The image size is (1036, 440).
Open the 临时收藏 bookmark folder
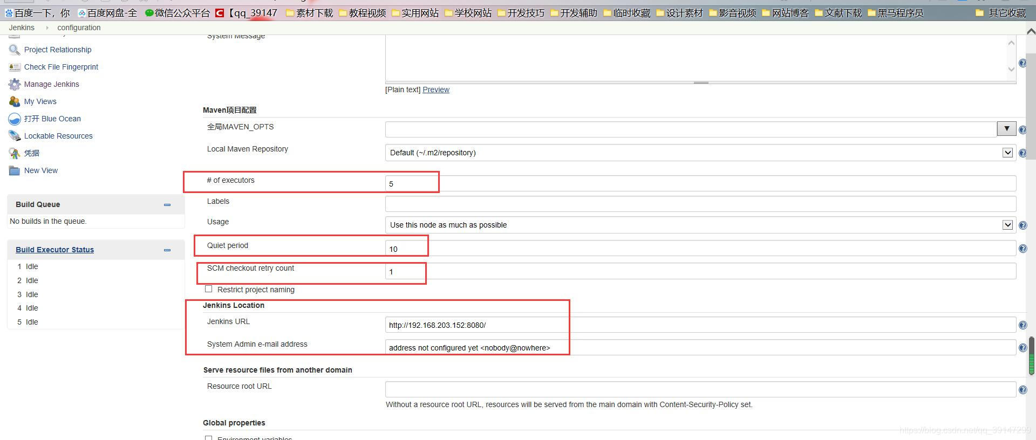627,13
